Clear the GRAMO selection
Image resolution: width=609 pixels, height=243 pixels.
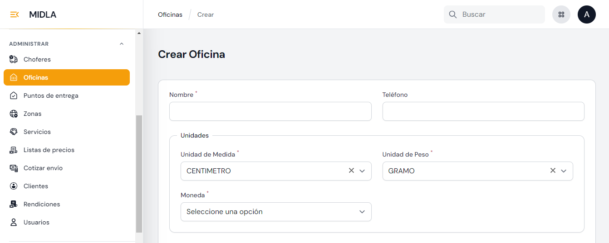553,171
